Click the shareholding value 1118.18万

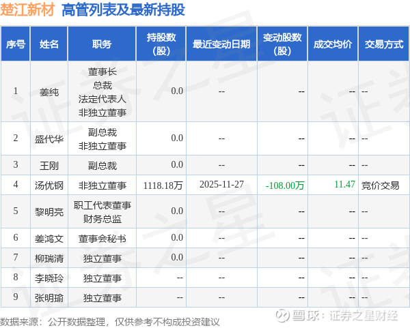[x=163, y=185]
